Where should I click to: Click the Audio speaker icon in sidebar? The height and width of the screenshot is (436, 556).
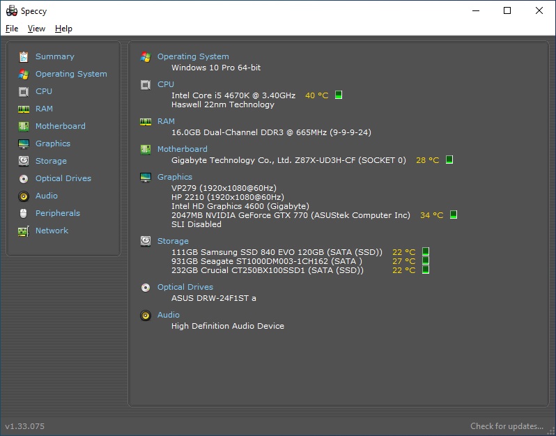click(24, 196)
